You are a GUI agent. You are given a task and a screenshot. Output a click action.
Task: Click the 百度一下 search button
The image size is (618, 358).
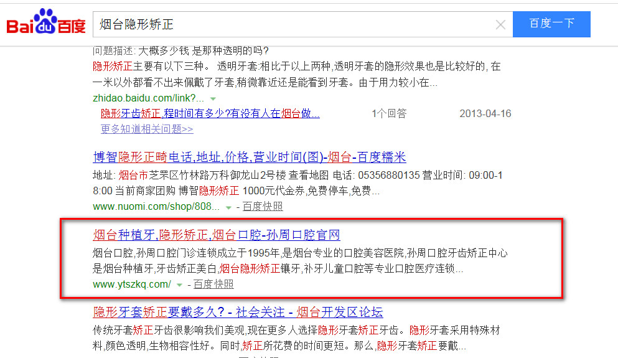tap(551, 24)
